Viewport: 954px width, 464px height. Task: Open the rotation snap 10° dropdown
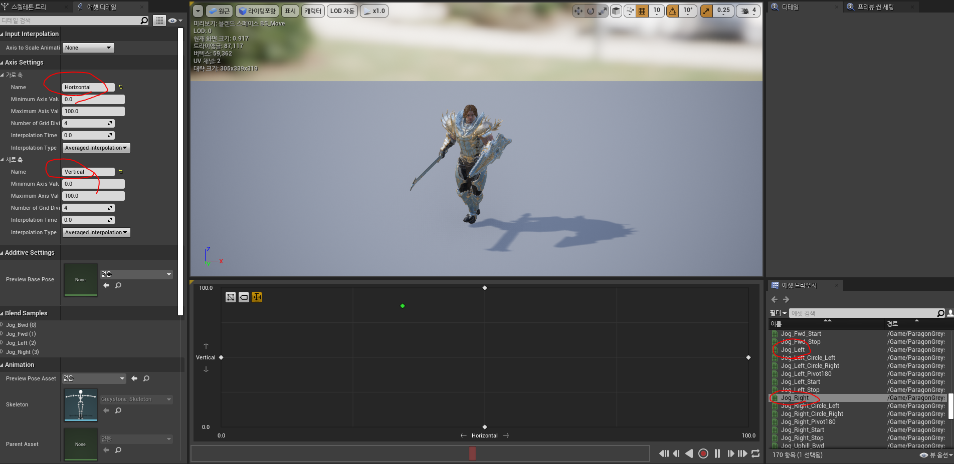click(688, 11)
